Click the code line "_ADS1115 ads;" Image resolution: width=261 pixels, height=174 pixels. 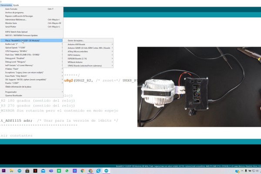pyautogui.click(x=16, y=120)
